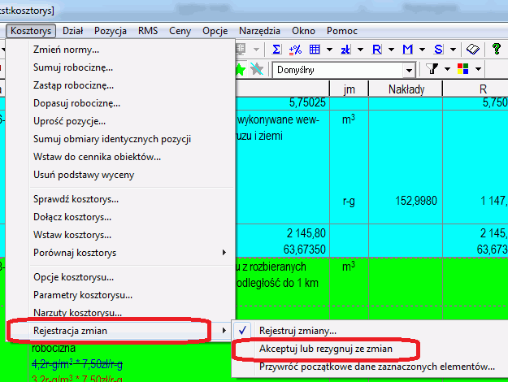The image size is (508, 382).
Task: Click the table grid icon
Action: tap(315, 50)
